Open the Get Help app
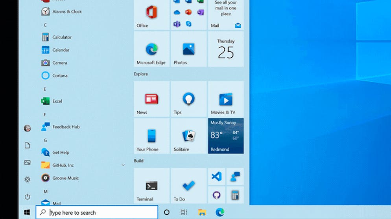The image size is (391, 219). (x=55, y=152)
